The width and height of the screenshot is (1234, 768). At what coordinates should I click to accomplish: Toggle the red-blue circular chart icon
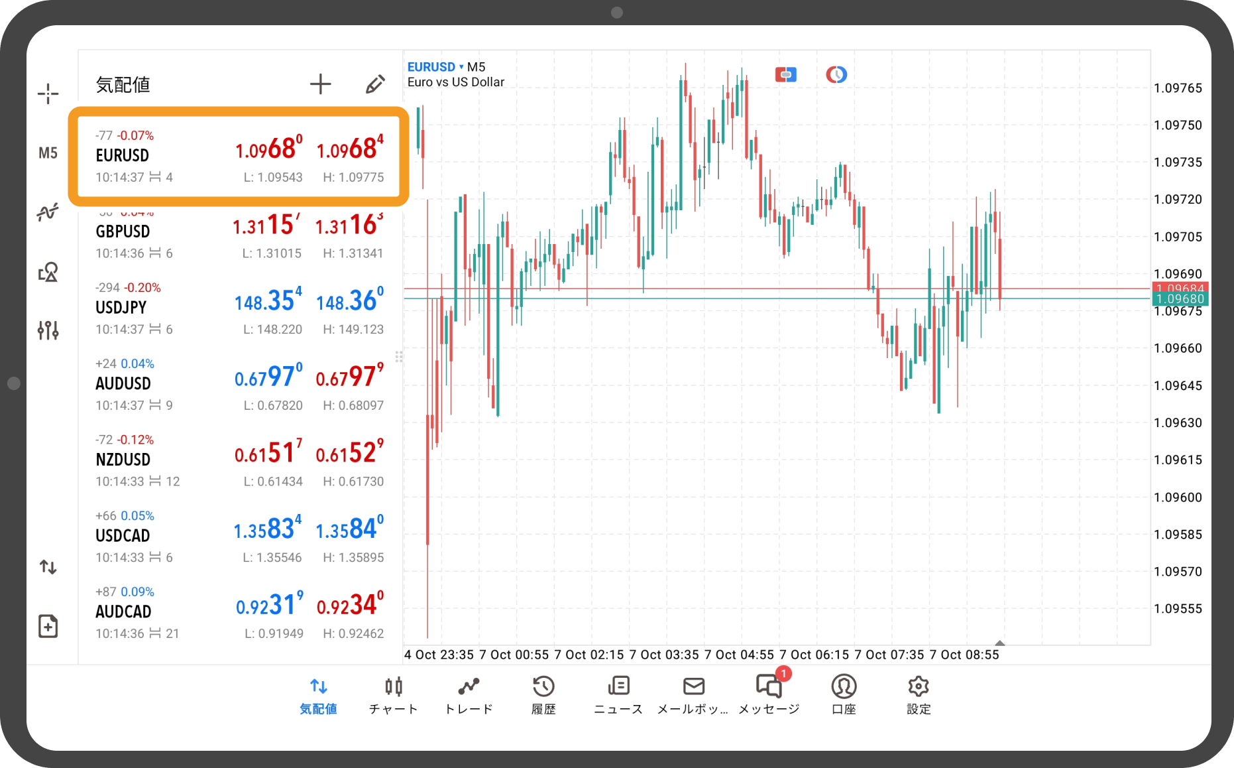pos(836,75)
